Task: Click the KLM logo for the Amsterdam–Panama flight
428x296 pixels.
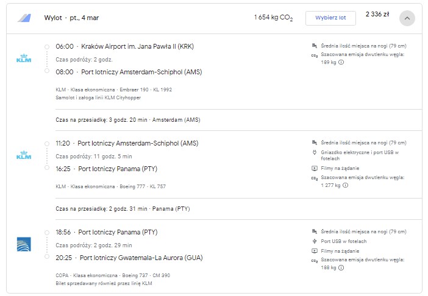Action: tap(24, 155)
